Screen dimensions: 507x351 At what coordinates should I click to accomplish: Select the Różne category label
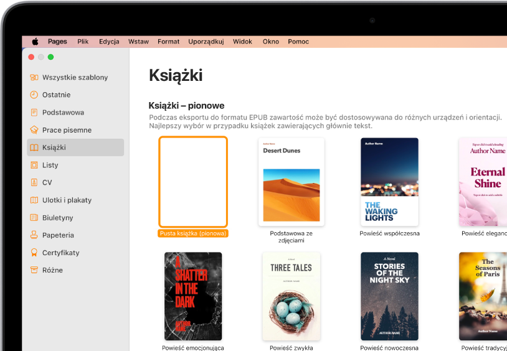[x=52, y=270]
